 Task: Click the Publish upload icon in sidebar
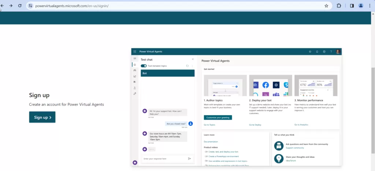[135, 88]
